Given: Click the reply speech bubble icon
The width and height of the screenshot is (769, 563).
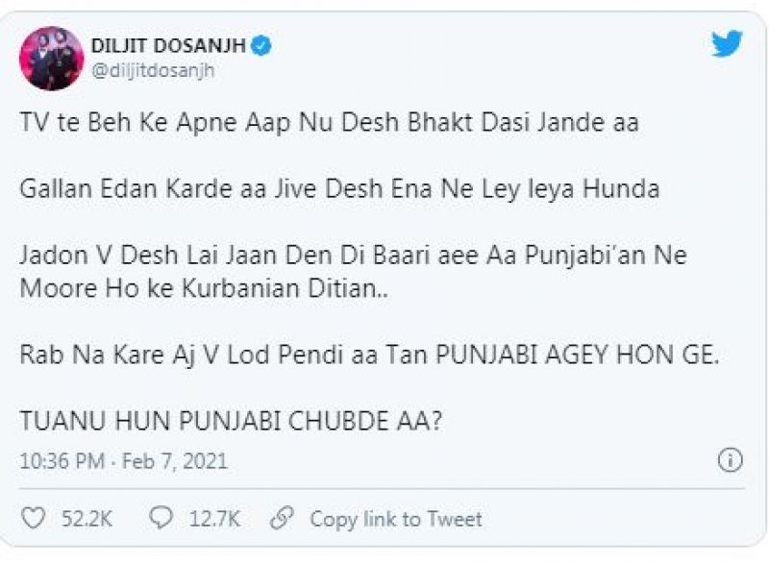Looking at the screenshot, I should pyautogui.click(x=161, y=519).
